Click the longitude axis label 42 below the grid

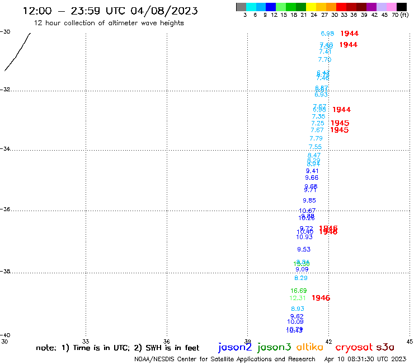click(329, 342)
